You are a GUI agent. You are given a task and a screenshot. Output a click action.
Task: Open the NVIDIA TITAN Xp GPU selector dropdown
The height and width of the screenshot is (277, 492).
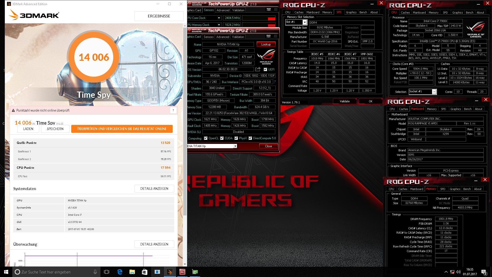[235, 146]
